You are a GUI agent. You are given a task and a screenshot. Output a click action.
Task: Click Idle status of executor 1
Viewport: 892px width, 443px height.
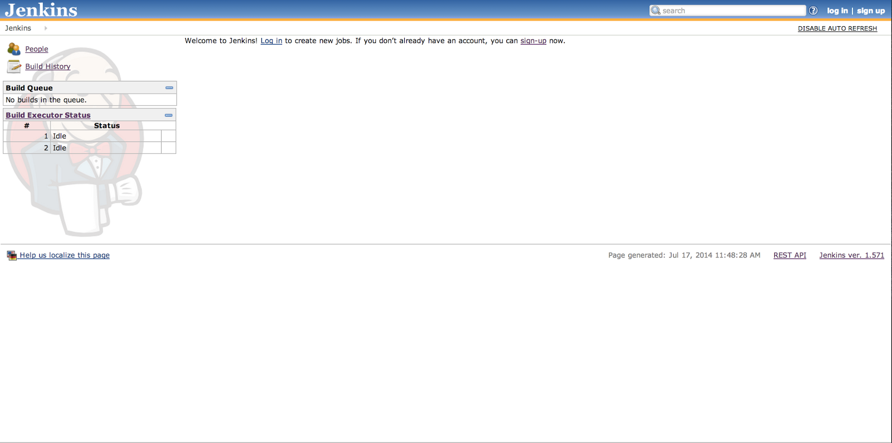[x=60, y=136]
